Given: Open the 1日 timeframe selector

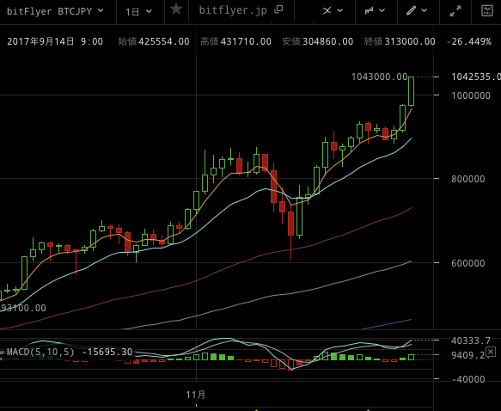Looking at the screenshot, I should (x=138, y=12).
